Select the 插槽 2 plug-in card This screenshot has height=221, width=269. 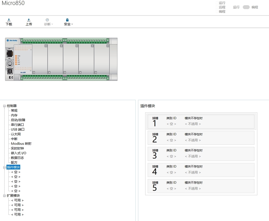pos(201,138)
